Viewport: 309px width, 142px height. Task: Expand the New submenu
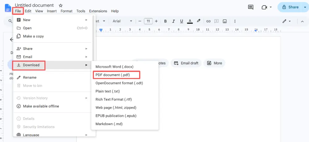(x=52, y=20)
